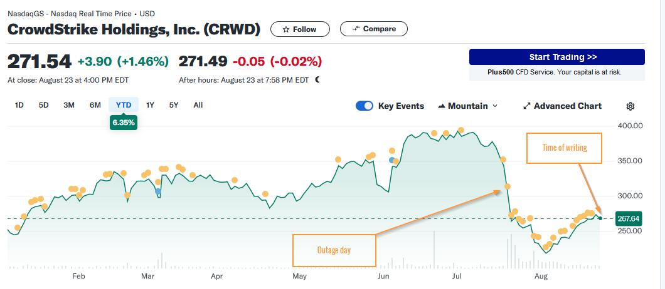Click the Jun x-axis label
Viewport: 665px width, 289px height.
(x=383, y=276)
